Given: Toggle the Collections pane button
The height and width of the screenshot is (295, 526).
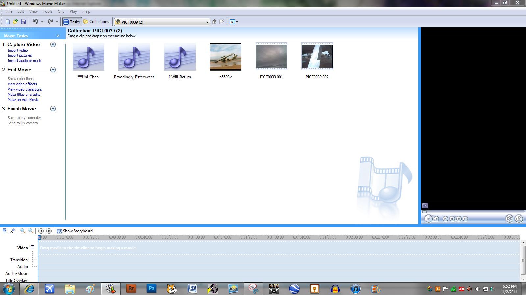Looking at the screenshot, I should pyautogui.click(x=96, y=22).
